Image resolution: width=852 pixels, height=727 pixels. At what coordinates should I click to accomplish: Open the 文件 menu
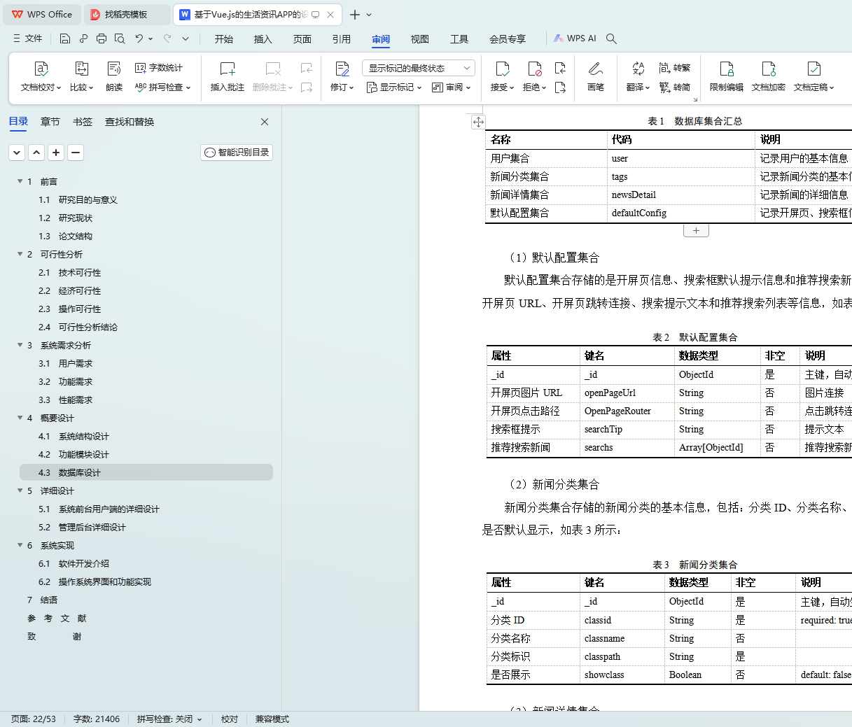click(28, 38)
